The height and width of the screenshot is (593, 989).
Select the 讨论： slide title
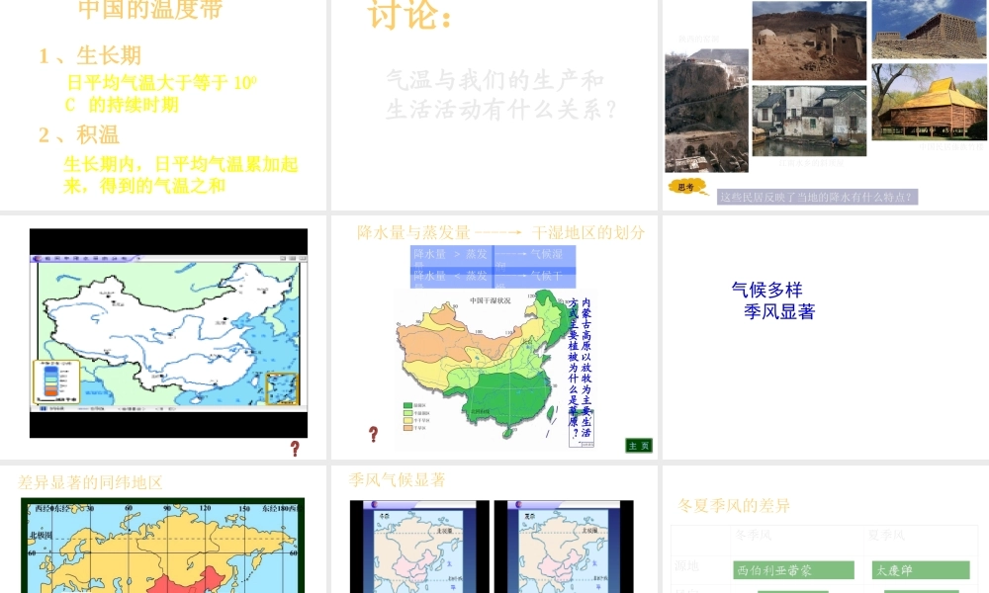(x=410, y=15)
